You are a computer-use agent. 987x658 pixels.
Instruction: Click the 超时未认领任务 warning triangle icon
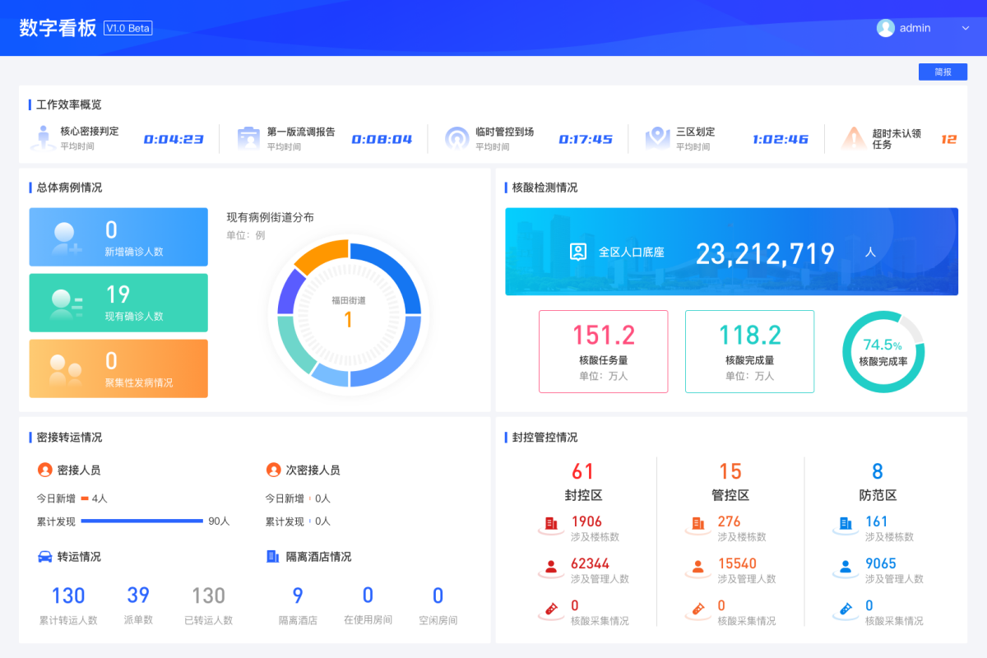(853, 137)
